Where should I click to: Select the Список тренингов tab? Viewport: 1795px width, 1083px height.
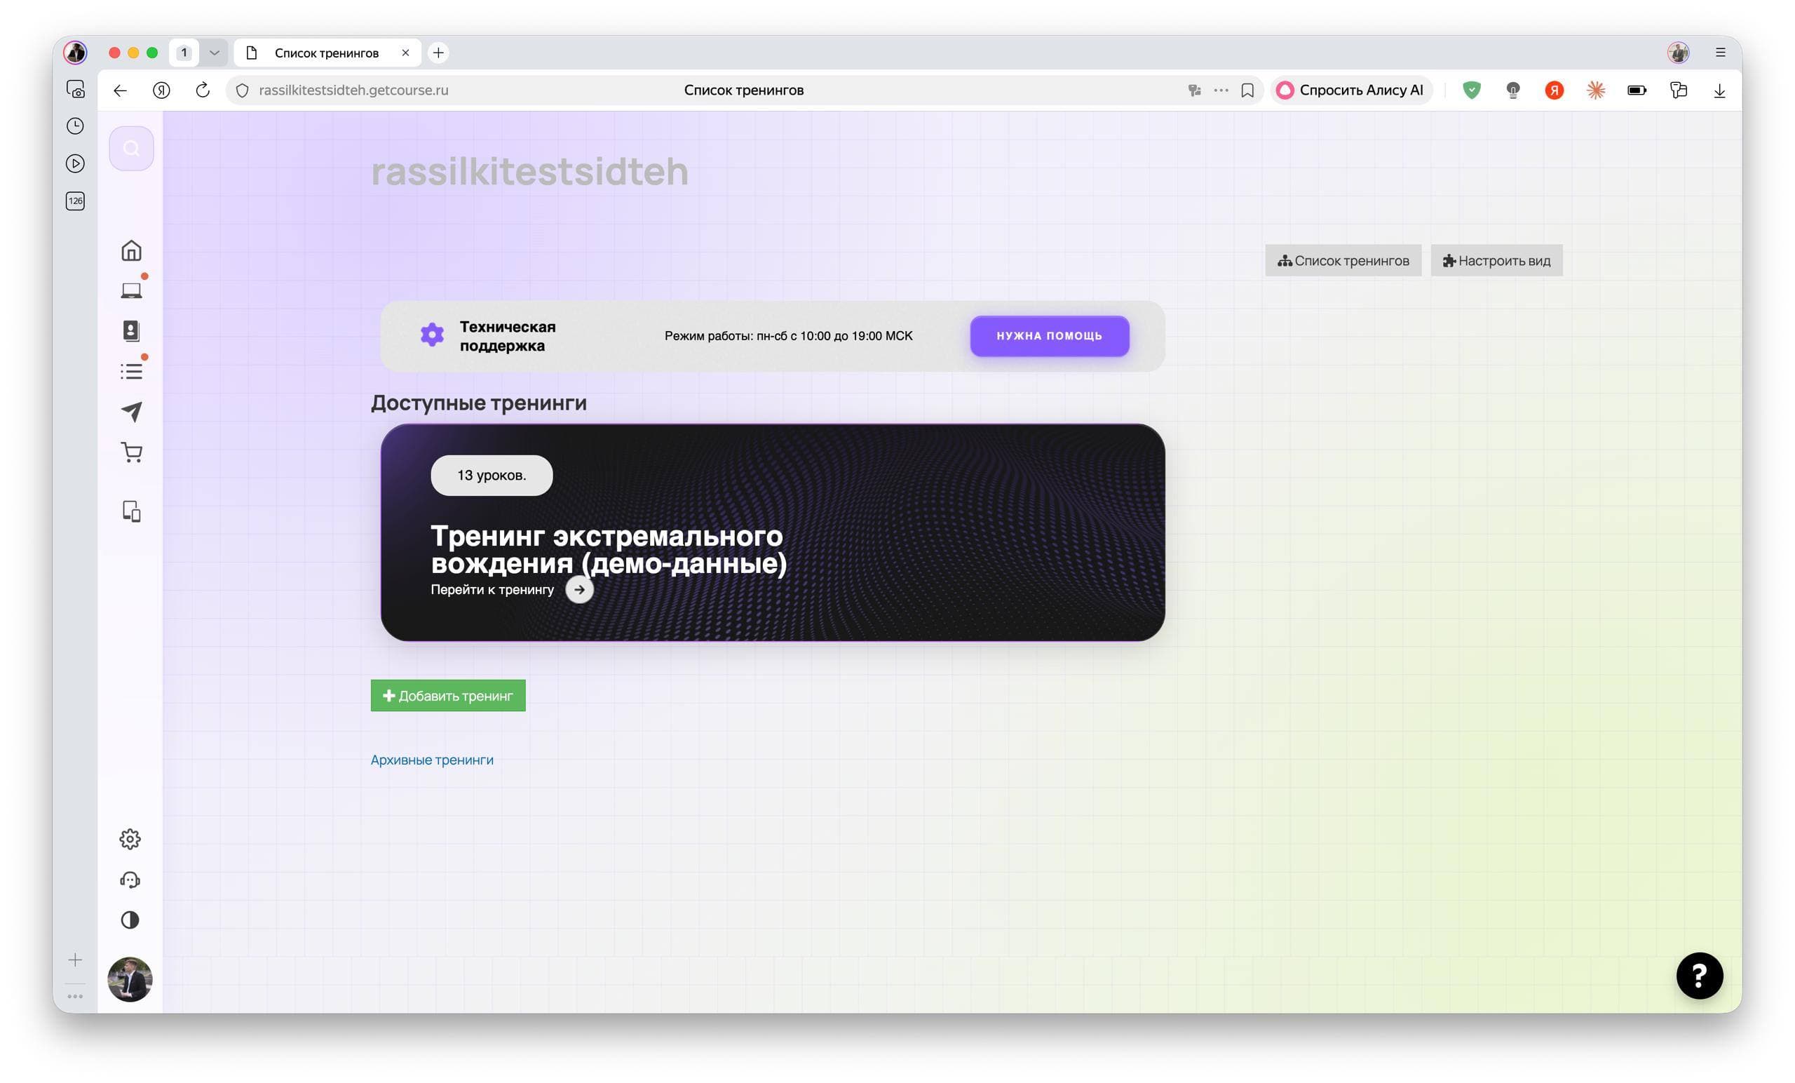[326, 53]
